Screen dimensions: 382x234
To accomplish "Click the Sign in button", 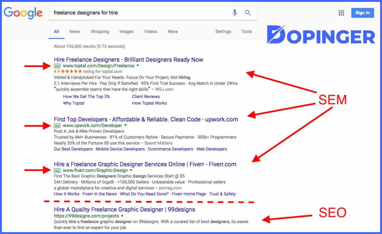I will (x=363, y=13).
